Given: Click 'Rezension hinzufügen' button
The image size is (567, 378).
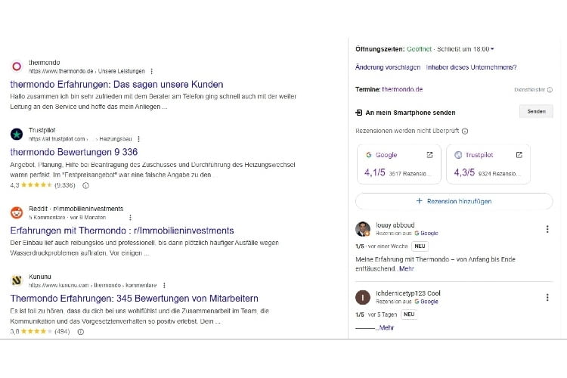Looking at the screenshot, I should tap(454, 201).
